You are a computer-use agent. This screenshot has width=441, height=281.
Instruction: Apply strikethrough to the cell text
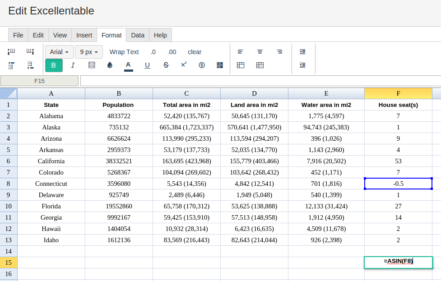click(x=166, y=65)
